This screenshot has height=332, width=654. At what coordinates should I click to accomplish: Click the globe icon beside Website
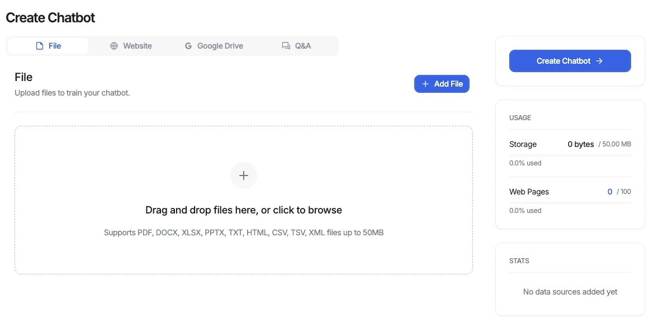pos(114,45)
